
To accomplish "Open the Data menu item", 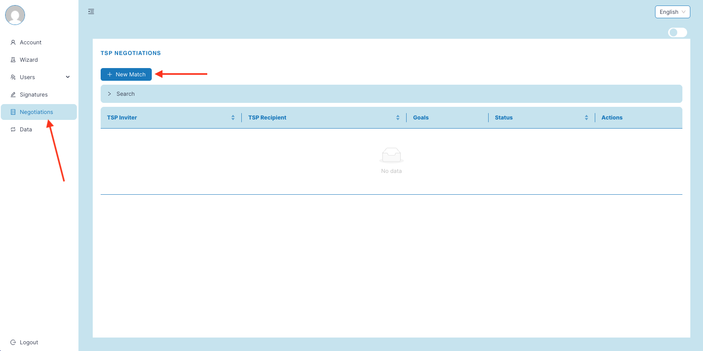I will click(x=39, y=129).
